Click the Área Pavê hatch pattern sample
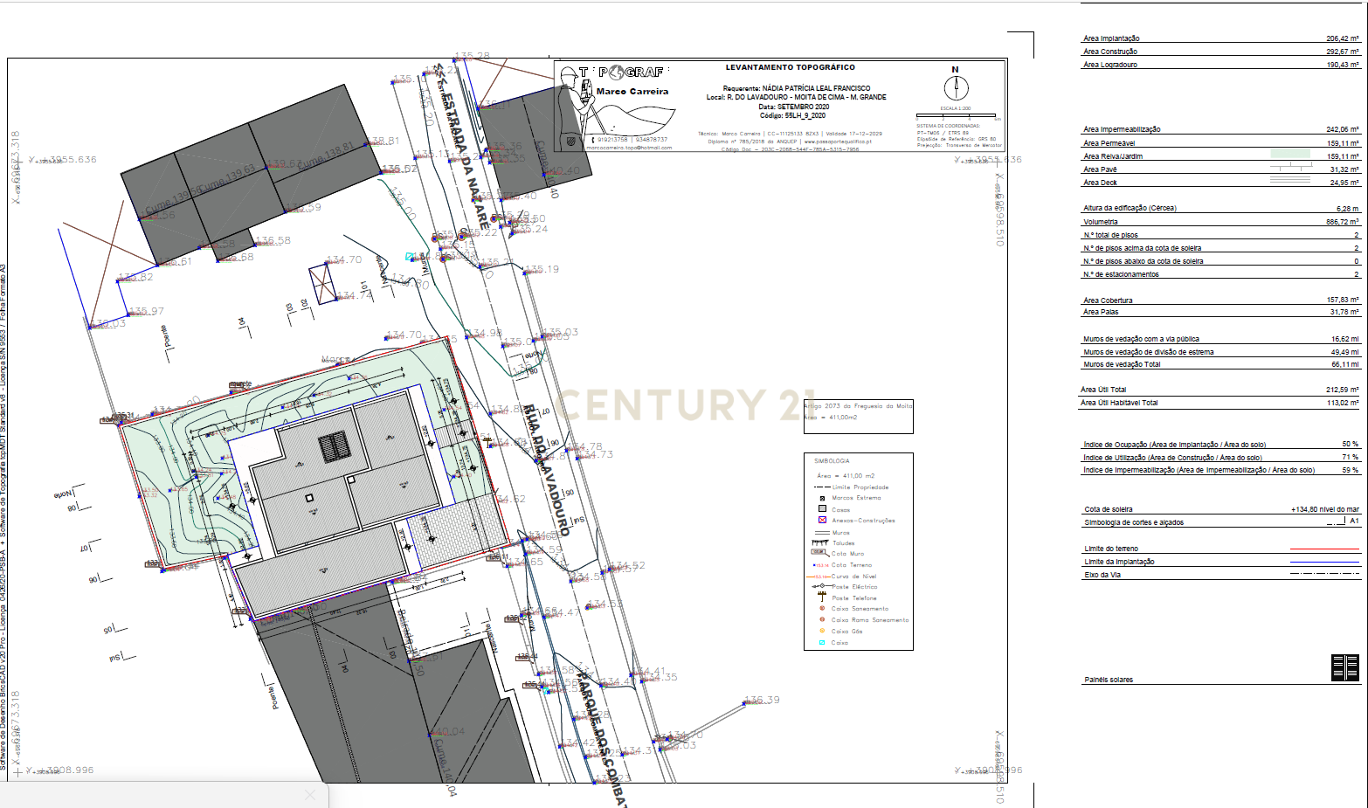Viewport: 1368px width, 808px height. pyautogui.click(x=1290, y=168)
